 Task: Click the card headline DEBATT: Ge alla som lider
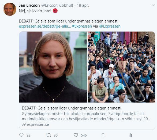72,108
